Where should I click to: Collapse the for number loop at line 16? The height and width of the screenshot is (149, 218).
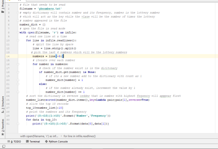[18, 64]
